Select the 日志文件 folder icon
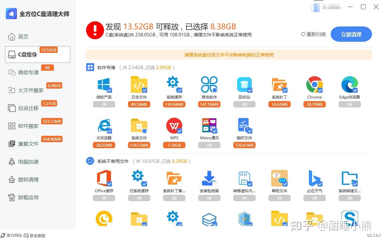The image size is (381, 241). pyautogui.click(x=139, y=85)
